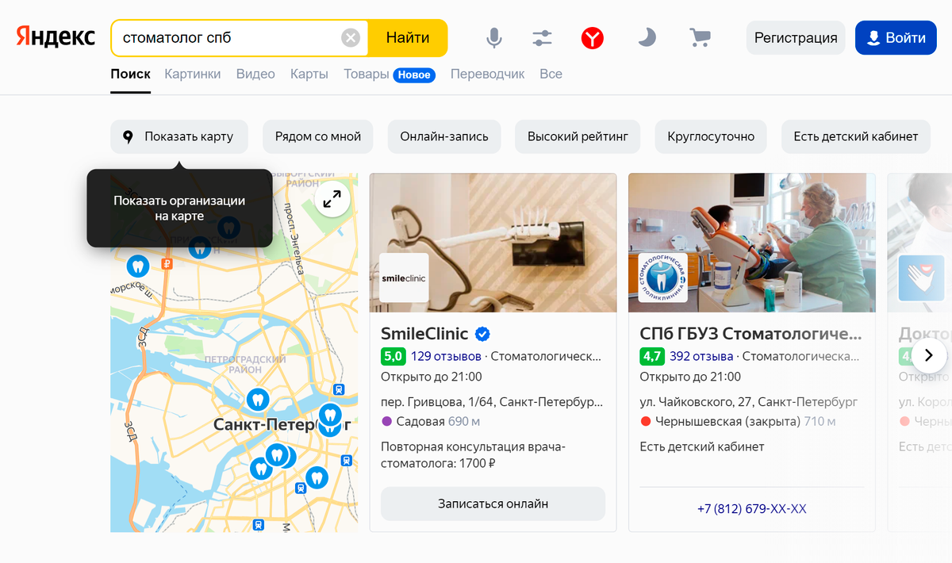Click the Повторная консультация price text
Image resolution: width=952 pixels, height=563 pixels.
[473, 455]
